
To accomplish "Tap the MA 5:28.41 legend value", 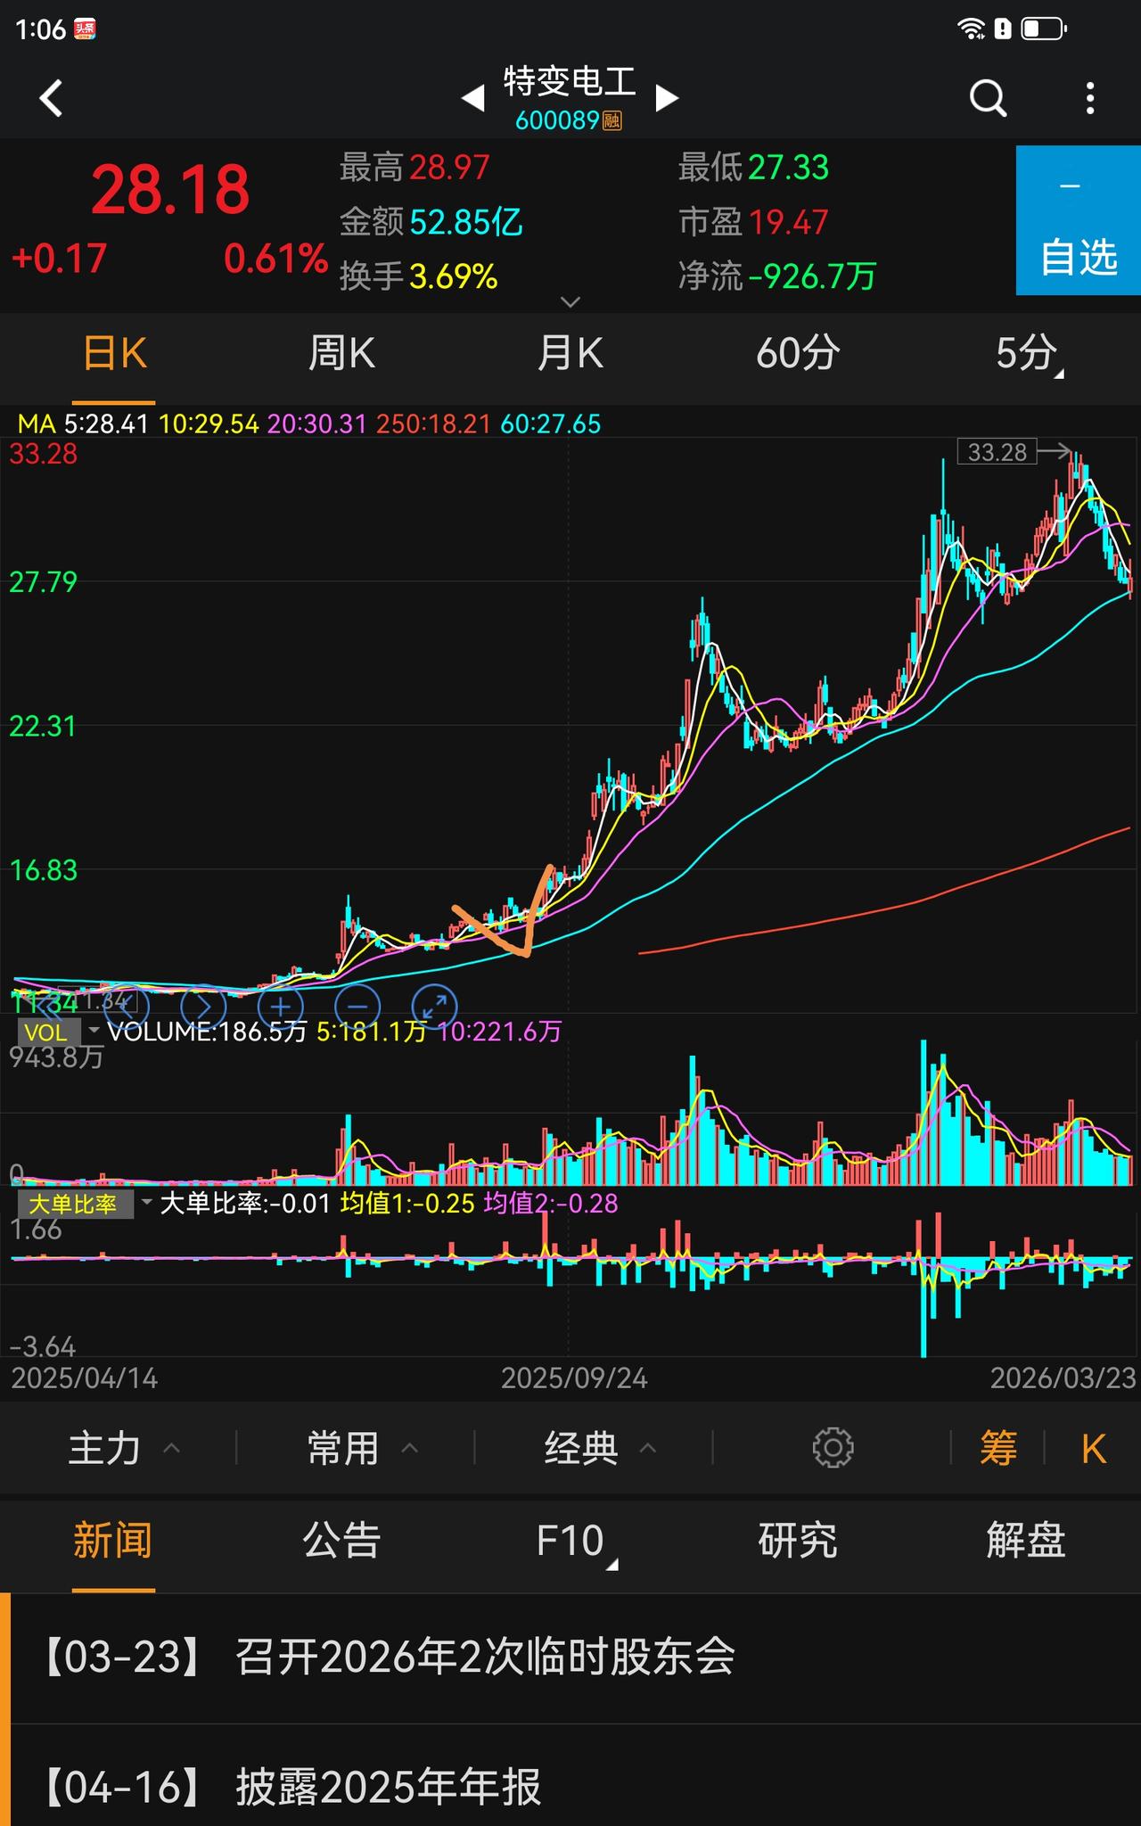I will 106,424.
